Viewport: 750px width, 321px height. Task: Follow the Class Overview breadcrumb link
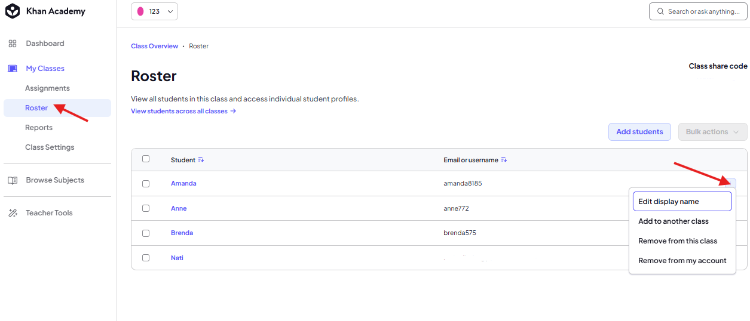(x=154, y=46)
